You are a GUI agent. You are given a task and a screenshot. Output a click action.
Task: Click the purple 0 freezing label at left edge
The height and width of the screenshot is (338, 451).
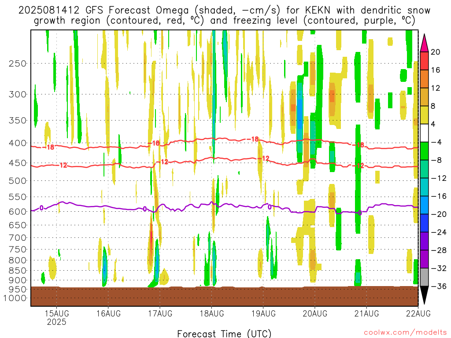tap(41, 208)
